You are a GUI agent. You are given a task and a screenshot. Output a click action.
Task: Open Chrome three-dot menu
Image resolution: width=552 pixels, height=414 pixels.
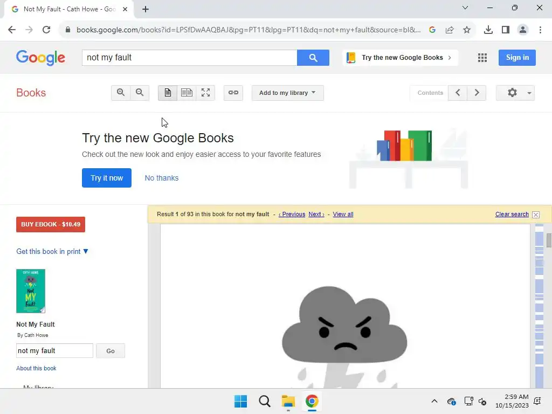[540, 30]
